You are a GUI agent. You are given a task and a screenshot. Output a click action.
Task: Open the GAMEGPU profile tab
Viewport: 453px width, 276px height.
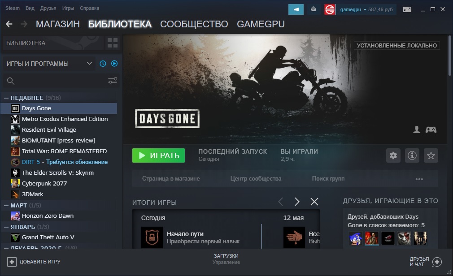point(261,24)
